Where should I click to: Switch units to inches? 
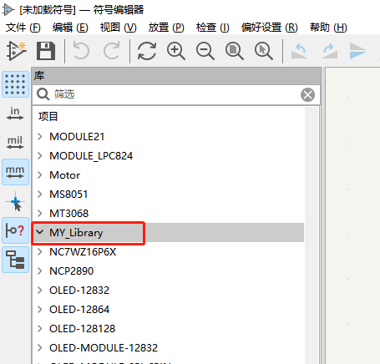15,114
